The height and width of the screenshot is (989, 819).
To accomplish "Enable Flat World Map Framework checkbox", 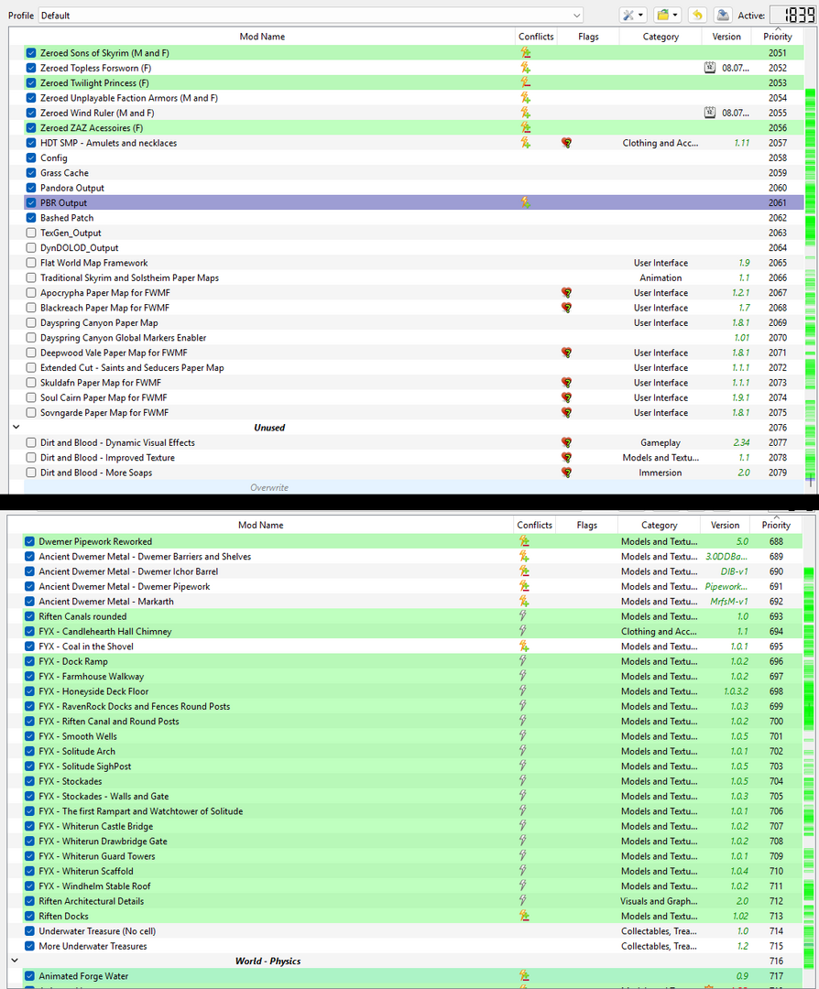I will [x=31, y=263].
